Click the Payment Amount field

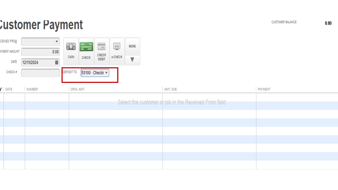[x=40, y=52]
